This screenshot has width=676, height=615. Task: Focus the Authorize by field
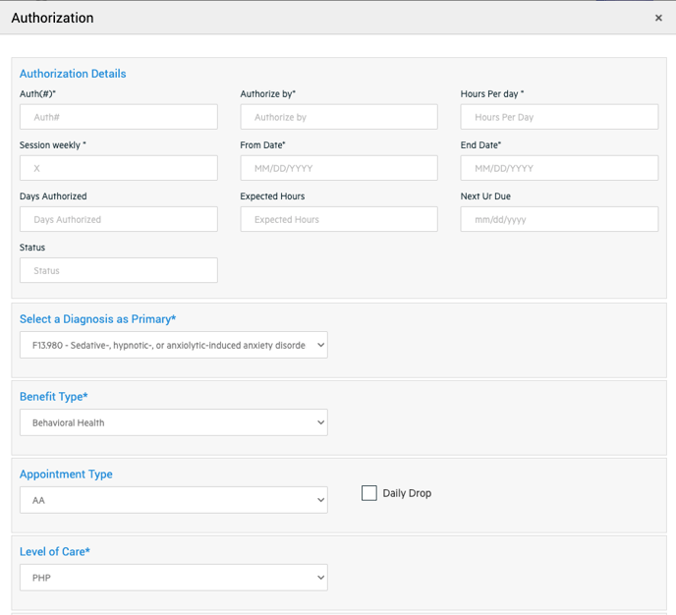click(x=339, y=117)
